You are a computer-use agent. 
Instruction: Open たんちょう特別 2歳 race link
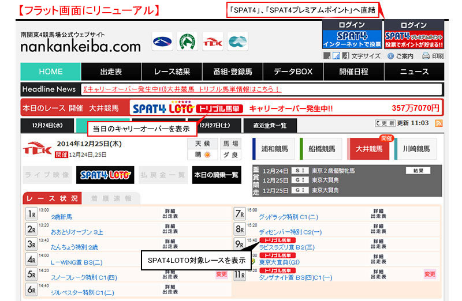(74, 247)
